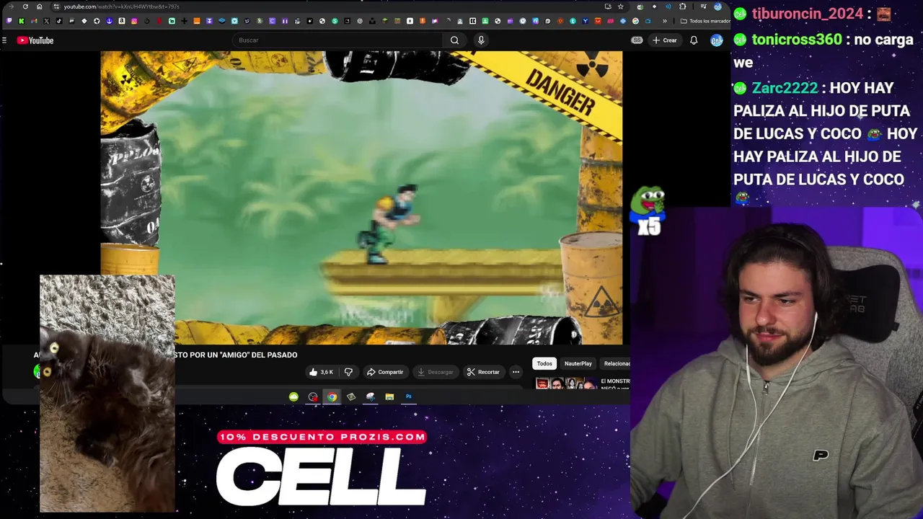
Task: Bookmark this page with star icon
Action: 621,6
